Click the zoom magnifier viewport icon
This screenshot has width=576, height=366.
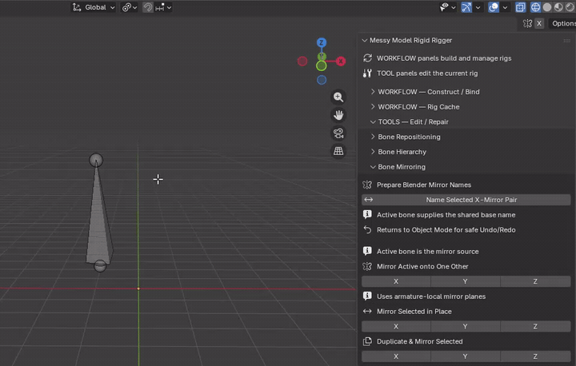(338, 97)
